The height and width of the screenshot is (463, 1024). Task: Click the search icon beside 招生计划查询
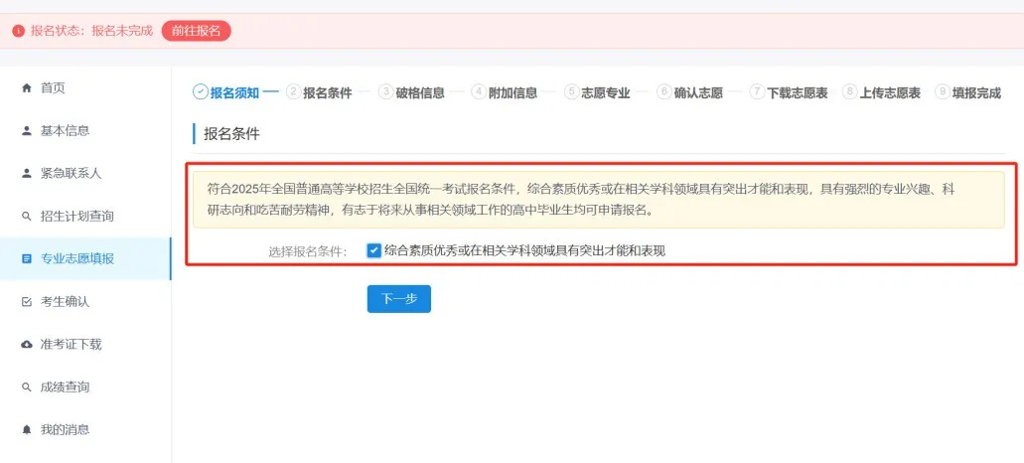27,217
